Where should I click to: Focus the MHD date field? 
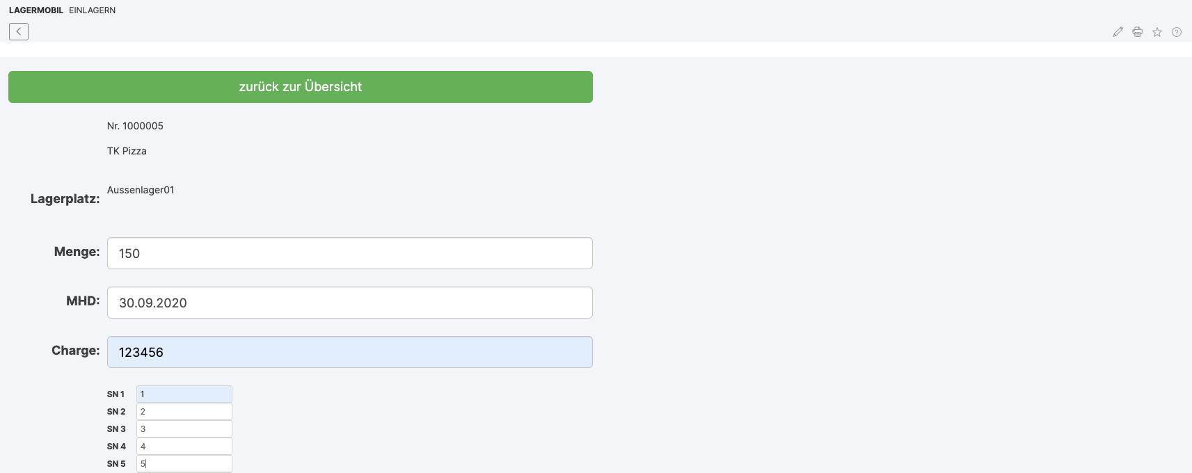[349, 303]
